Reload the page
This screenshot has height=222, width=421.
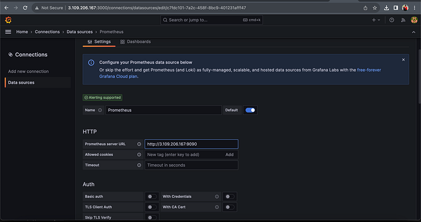click(25, 8)
